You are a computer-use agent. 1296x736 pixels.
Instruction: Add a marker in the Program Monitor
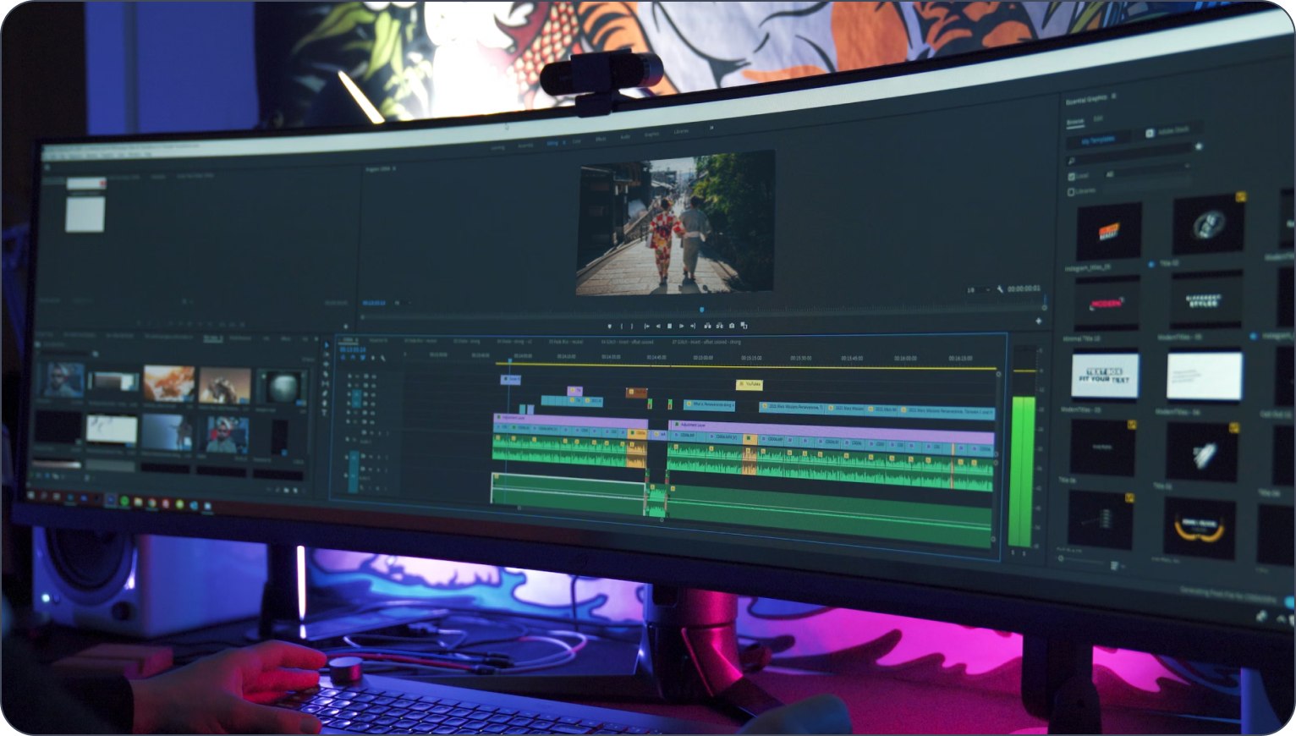click(610, 326)
